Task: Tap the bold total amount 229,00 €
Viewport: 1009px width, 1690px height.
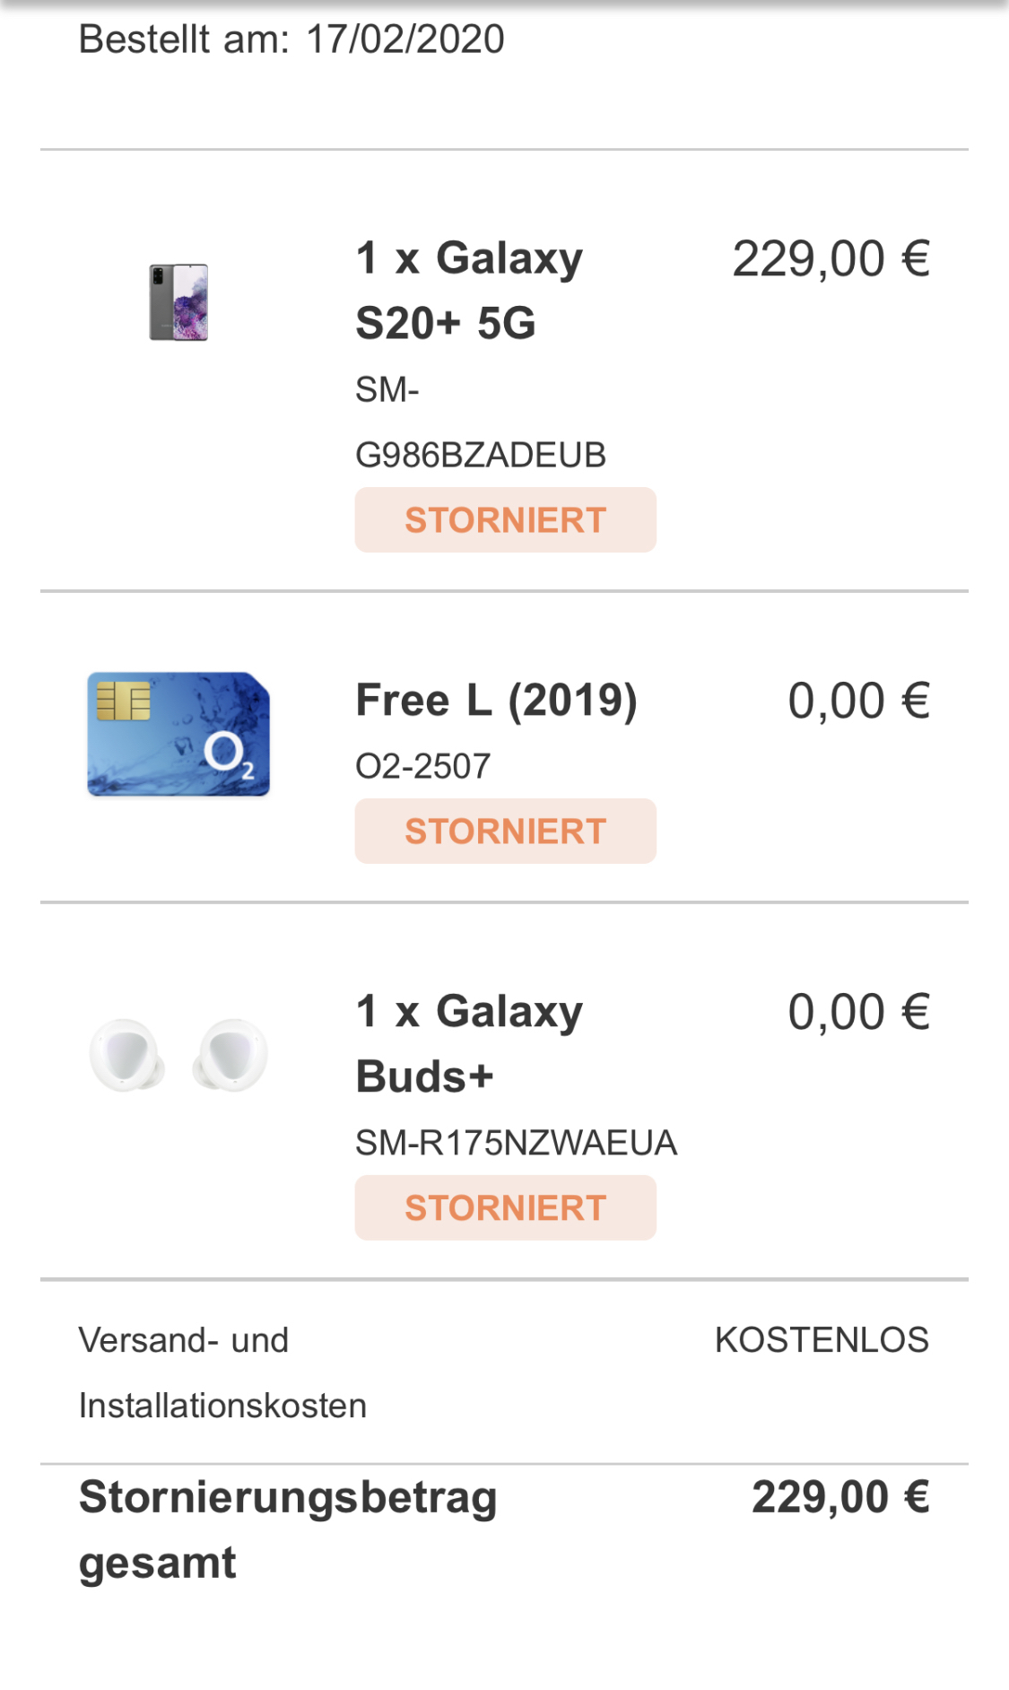Action: point(840,1497)
